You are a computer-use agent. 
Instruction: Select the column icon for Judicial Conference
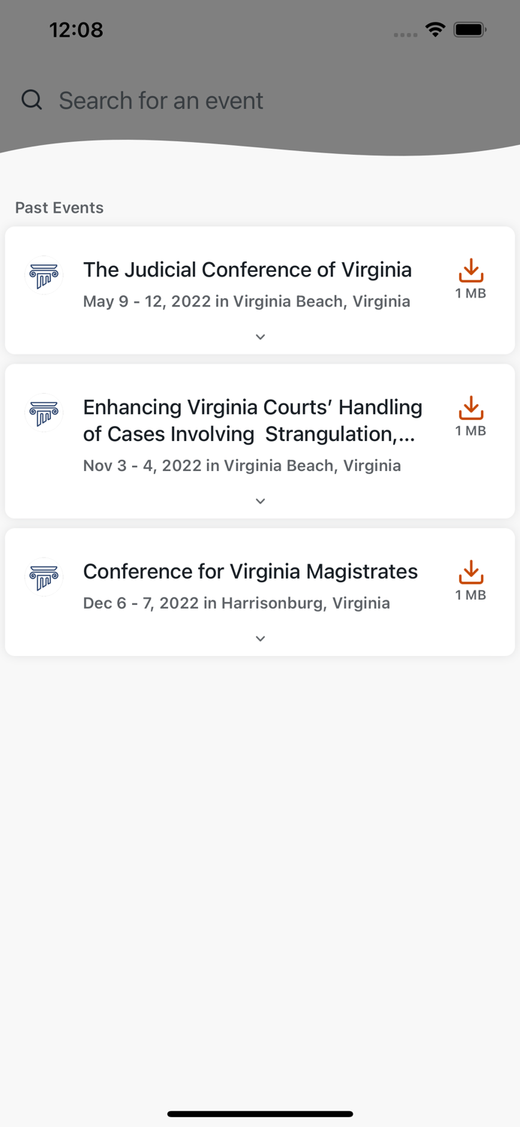(x=44, y=276)
